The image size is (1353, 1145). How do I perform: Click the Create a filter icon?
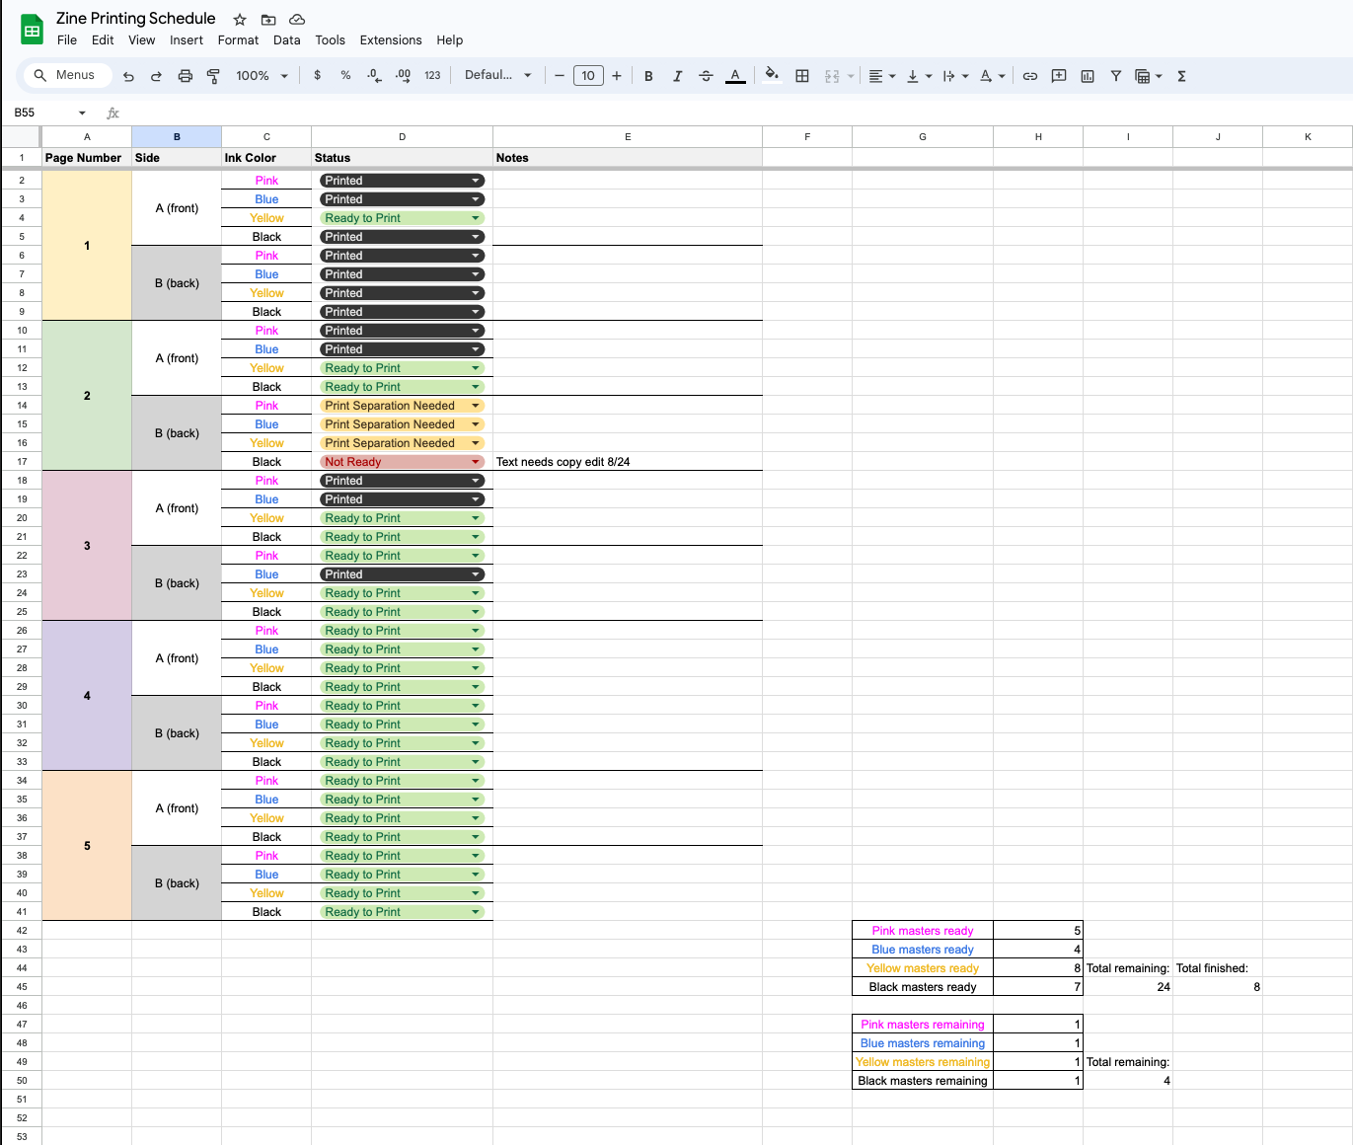[1115, 76]
